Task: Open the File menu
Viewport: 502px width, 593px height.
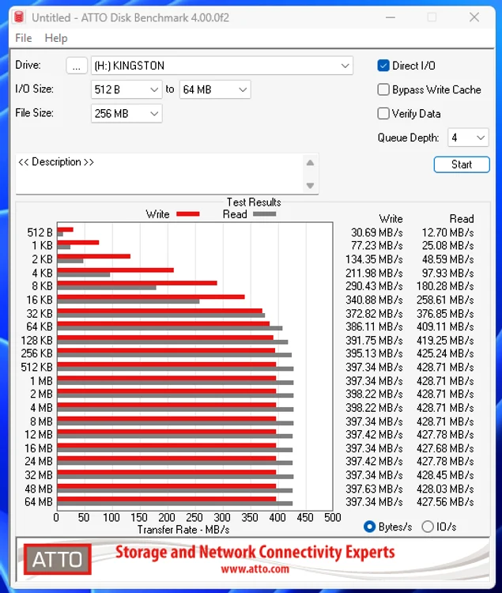Action: point(24,38)
